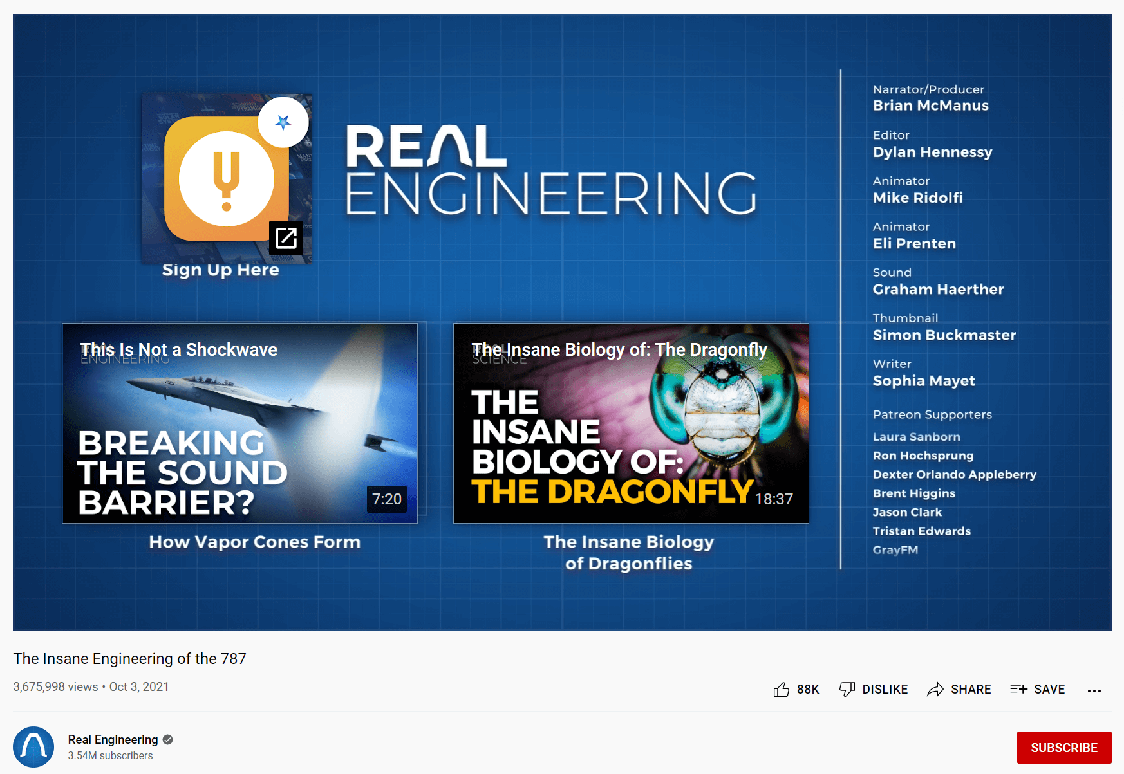Open the Real Engineering channel avatar
Viewport: 1124px width, 774px height.
[x=33, y=747]
